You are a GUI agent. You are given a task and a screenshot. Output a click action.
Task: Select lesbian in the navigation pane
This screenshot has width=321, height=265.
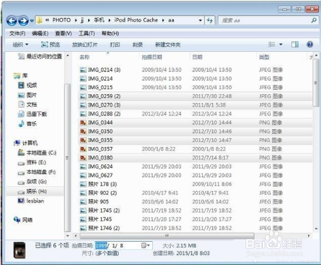click(x=31, y=201)
